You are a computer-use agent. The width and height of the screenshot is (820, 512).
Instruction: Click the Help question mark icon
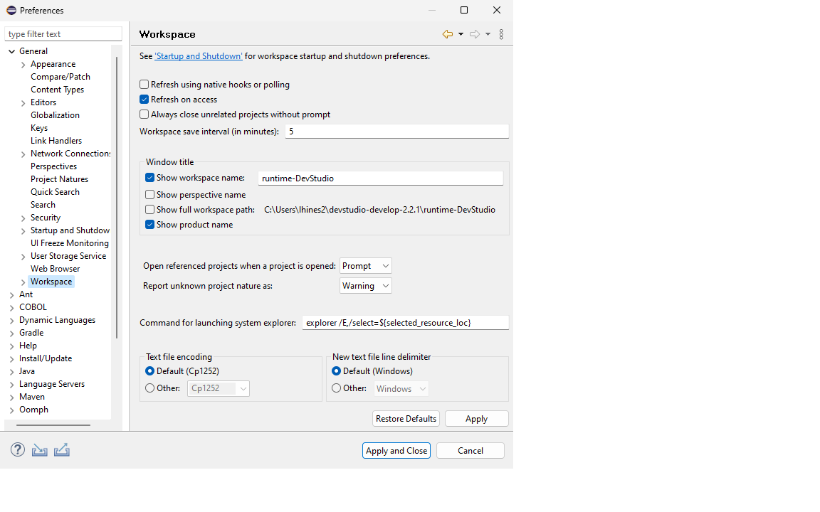point(18,449)
